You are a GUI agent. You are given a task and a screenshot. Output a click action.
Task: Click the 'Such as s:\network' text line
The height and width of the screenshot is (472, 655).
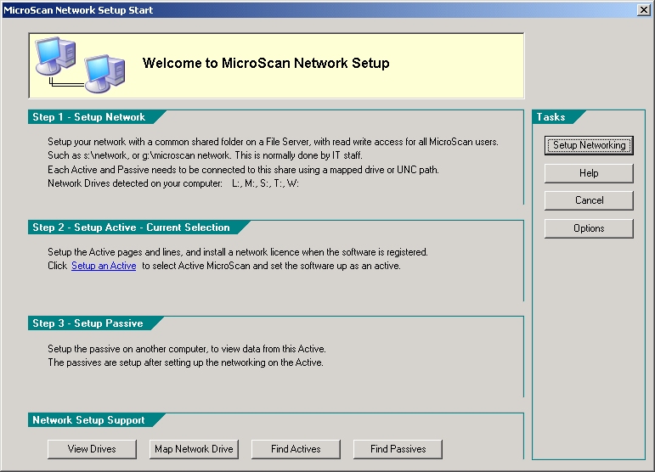click(x=205, y=155)
